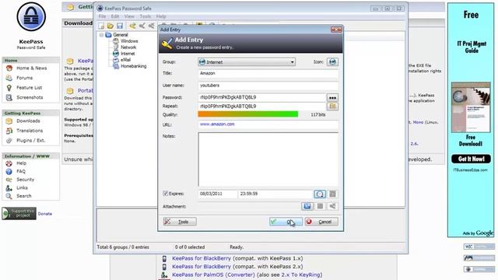Click 'Total: 6 groups / 0 entries' status text
498x280 pixels.
click(x=123, y=247)
